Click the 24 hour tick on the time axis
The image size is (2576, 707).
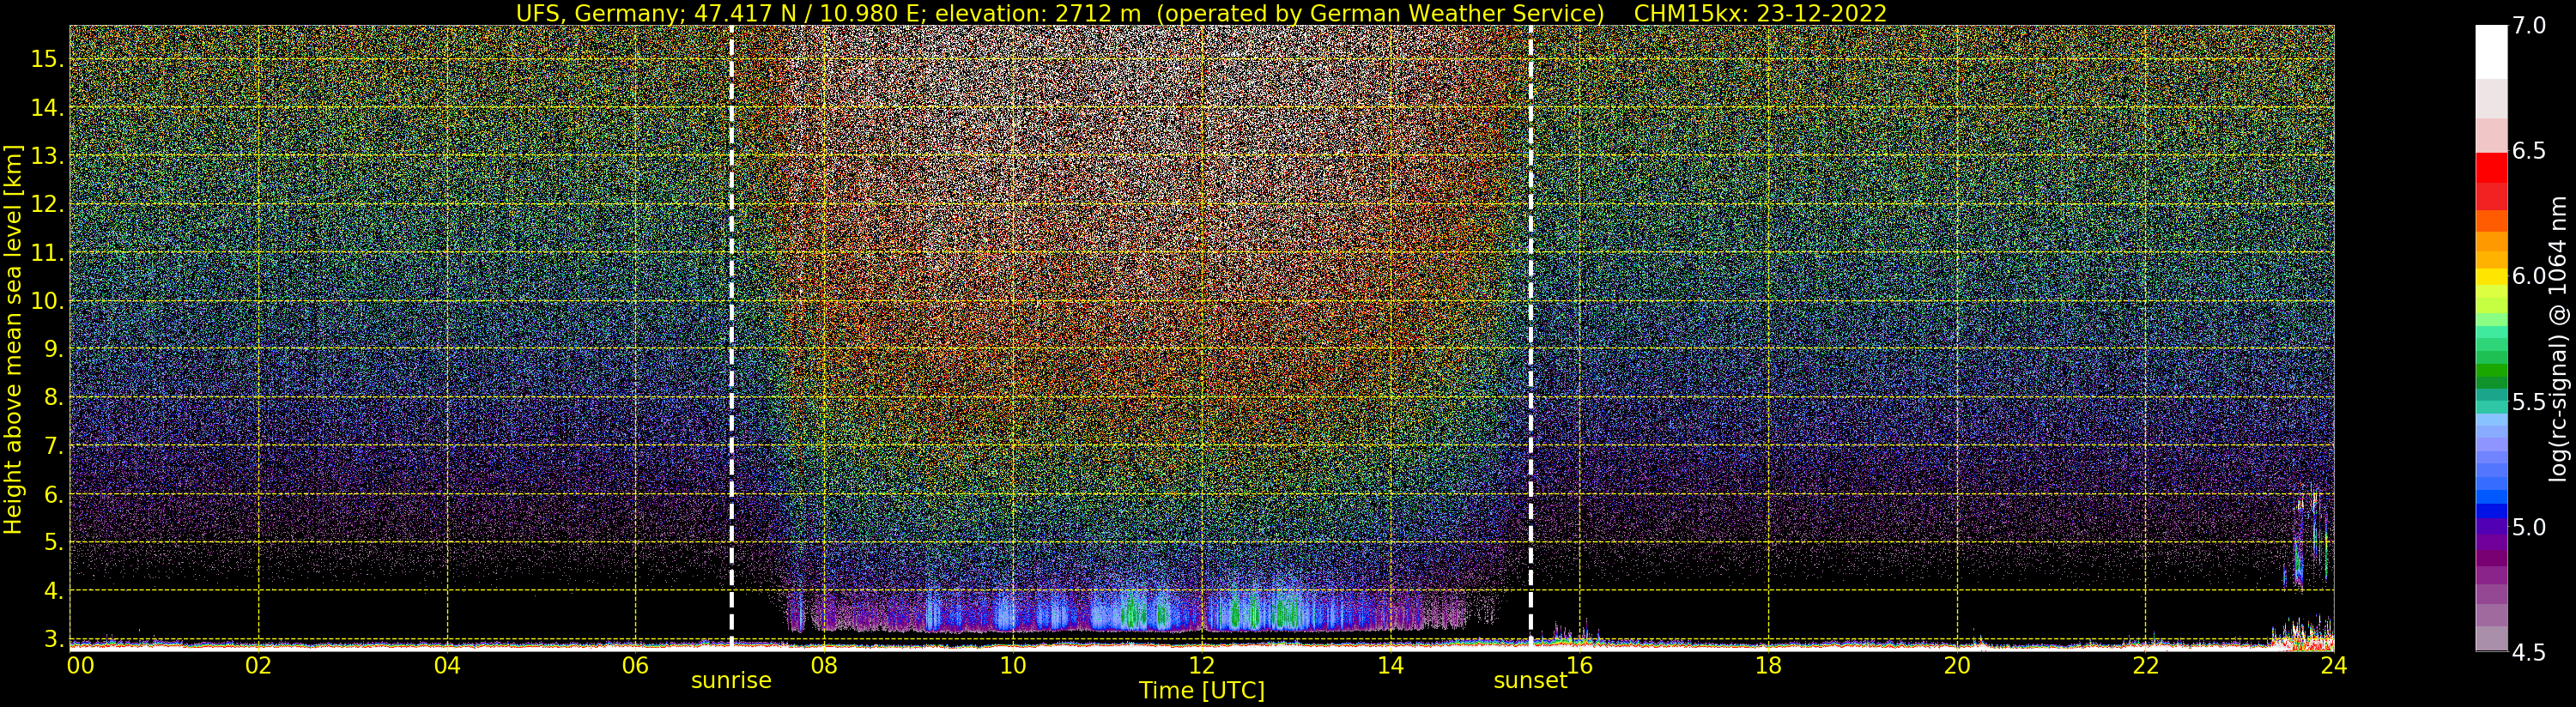(x=2333, y=665)
